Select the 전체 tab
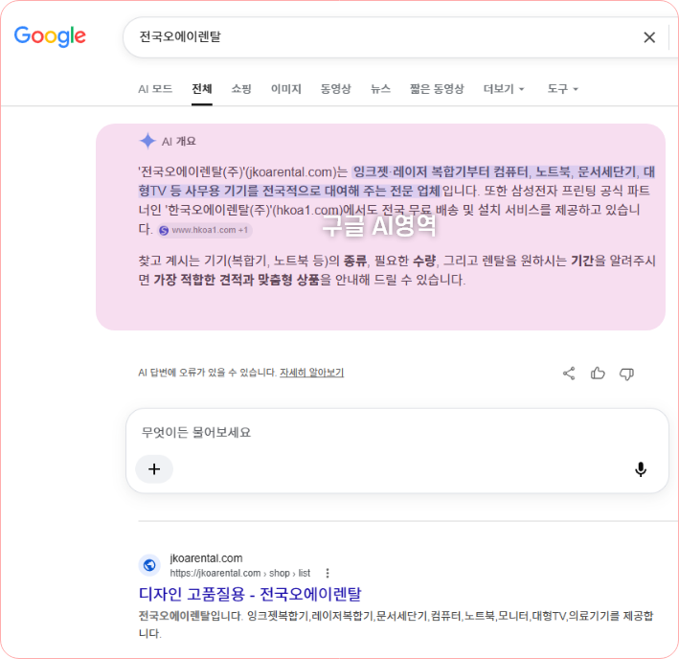 [x=202, y=89]
